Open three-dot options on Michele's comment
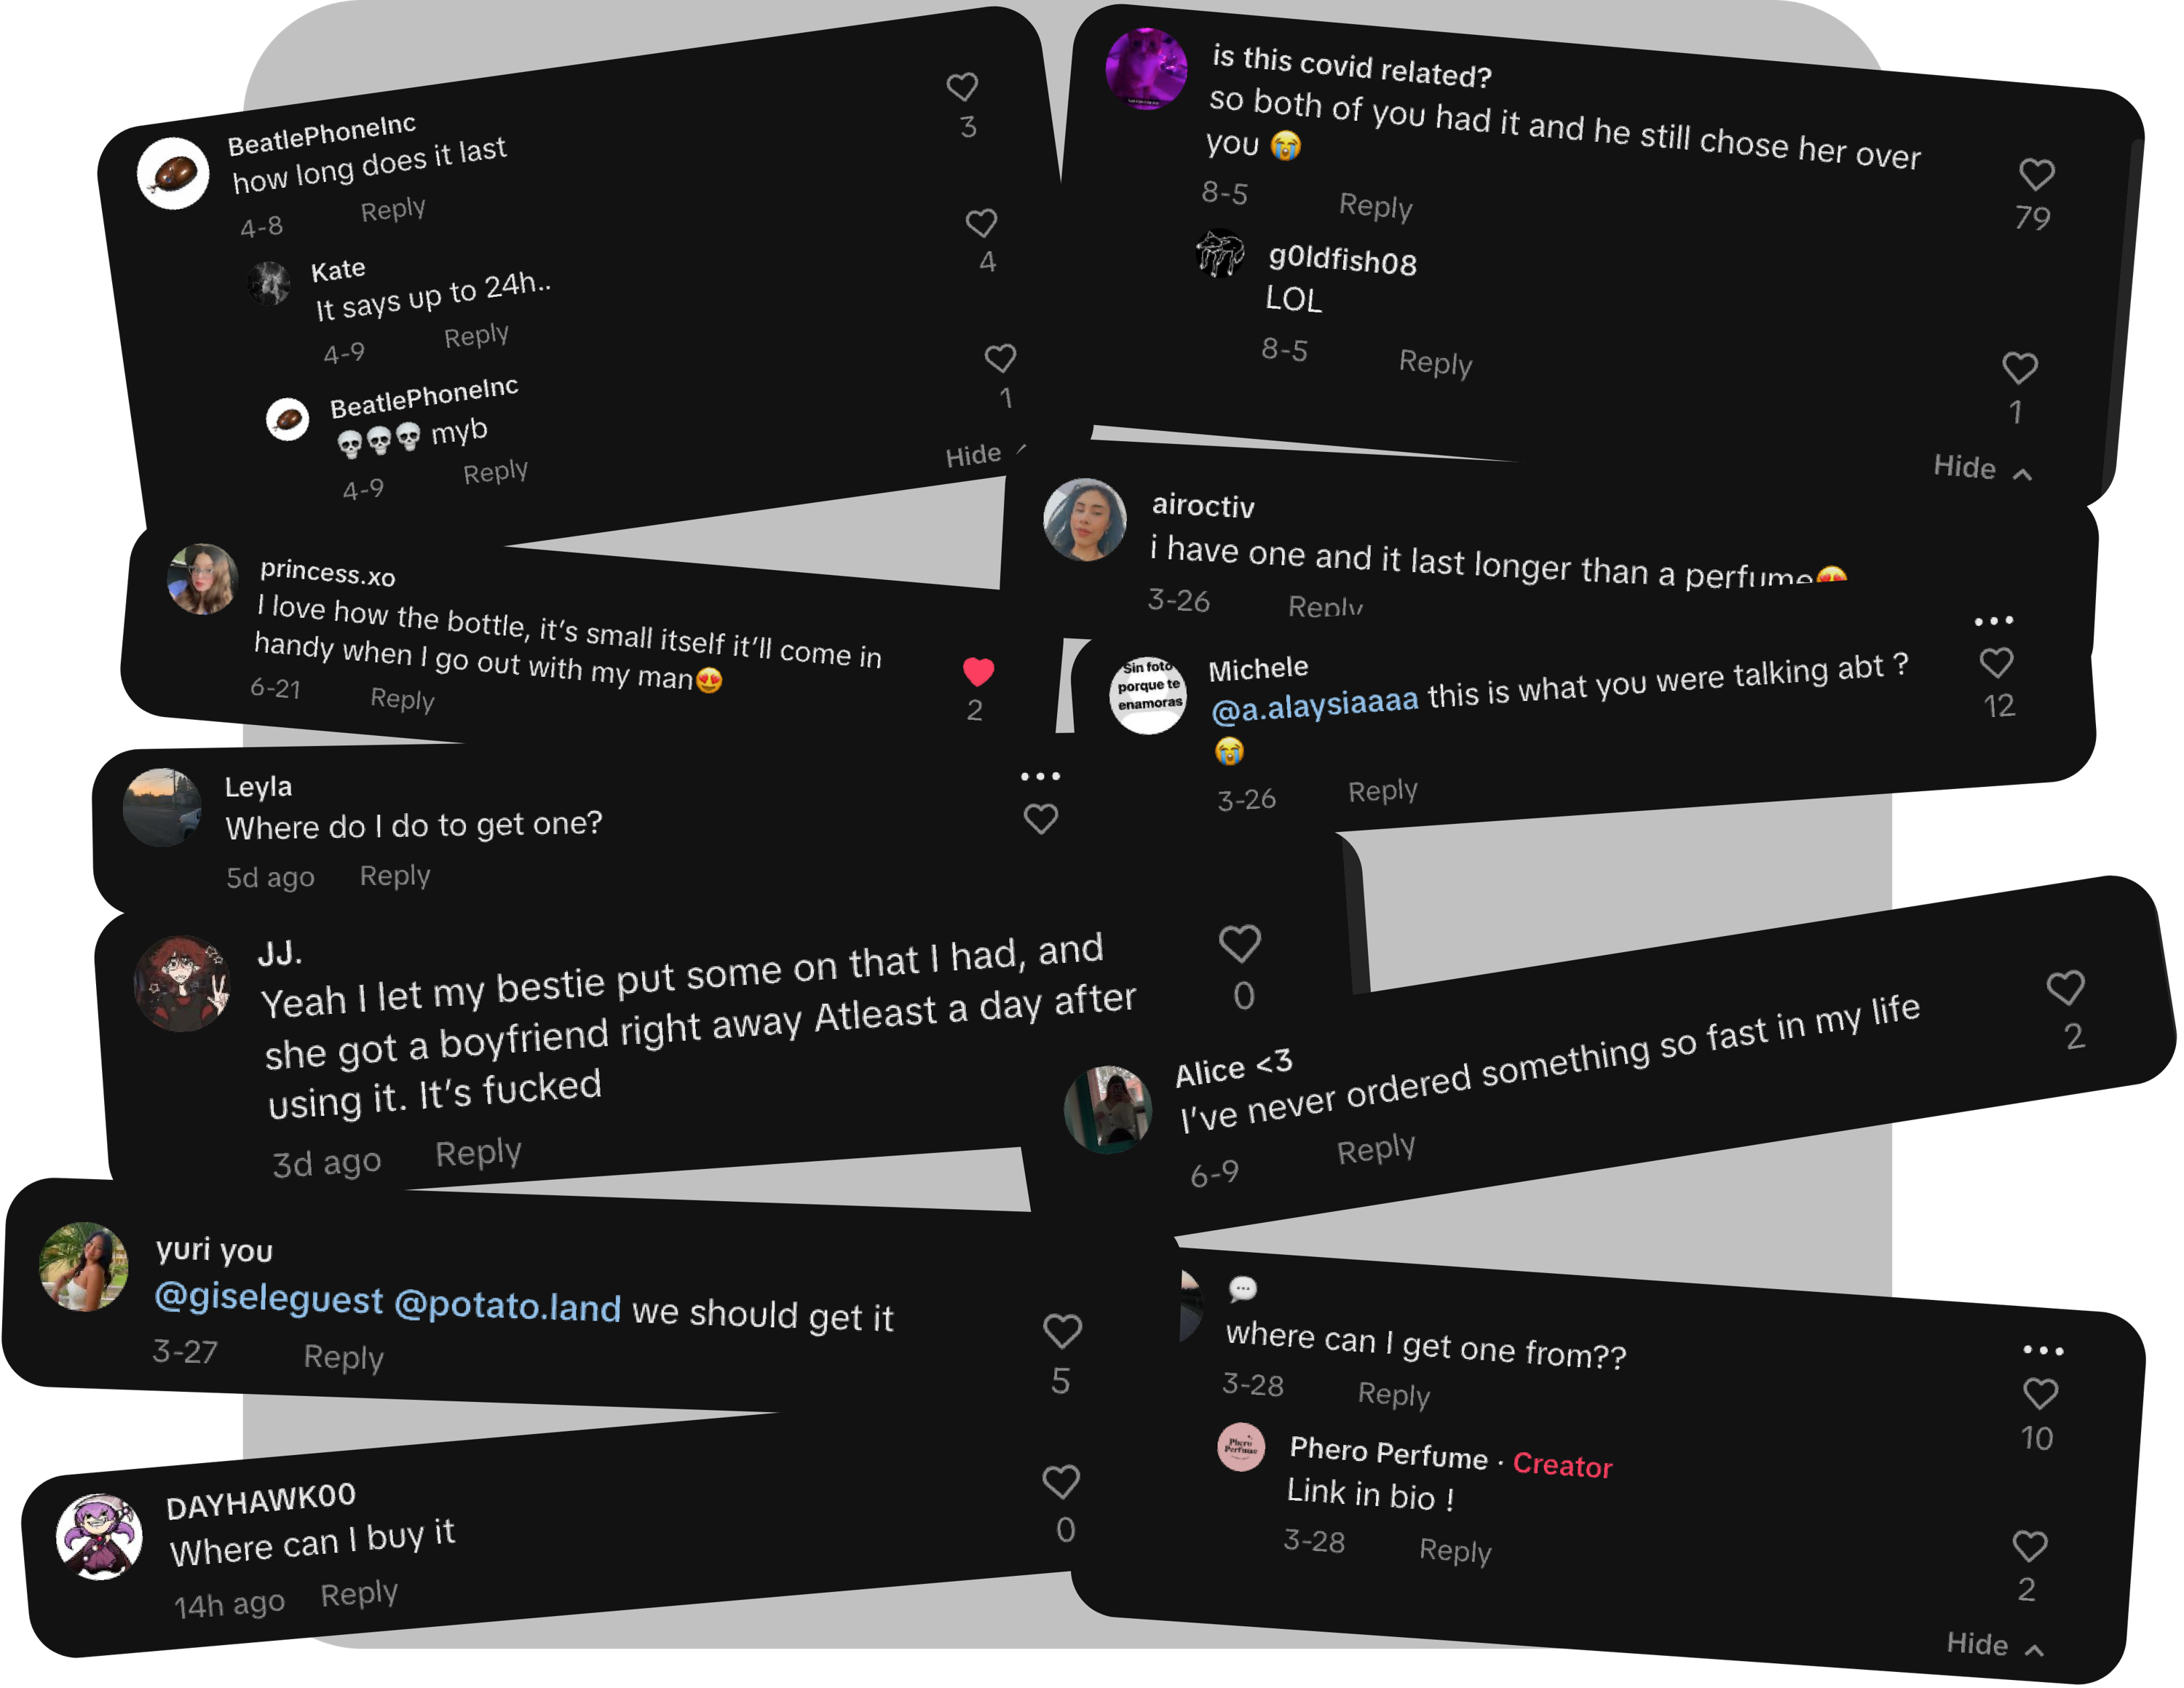Viewport: 2184px width, 1688px height. 1994,621
